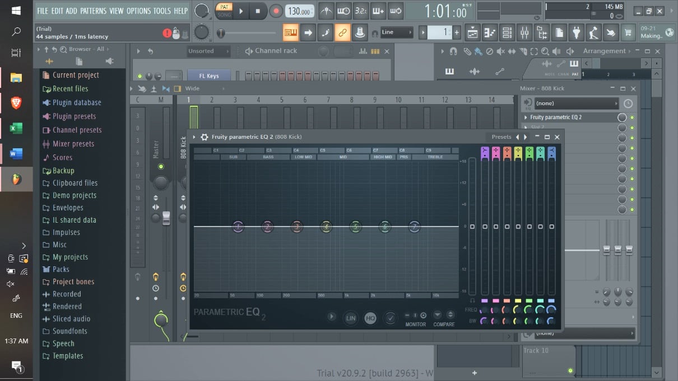The width and height of the screenshot is (678, 381).
Task: Click Temporary disable mixer delay clock icon
Action: [628, 104]
